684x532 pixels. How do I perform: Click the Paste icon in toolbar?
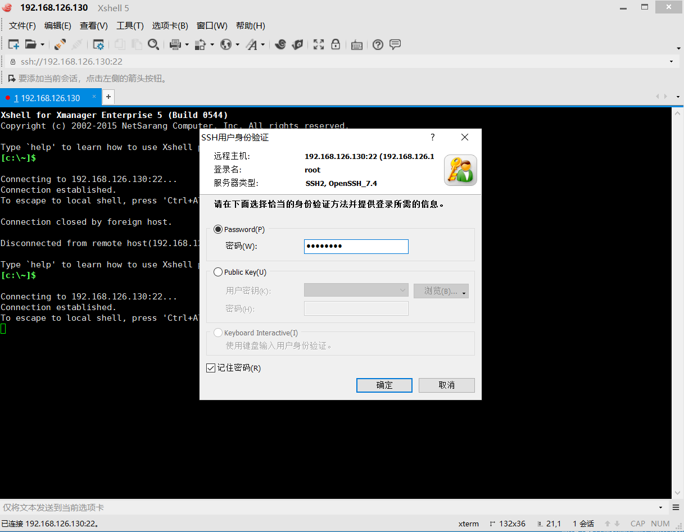[137, 44]
